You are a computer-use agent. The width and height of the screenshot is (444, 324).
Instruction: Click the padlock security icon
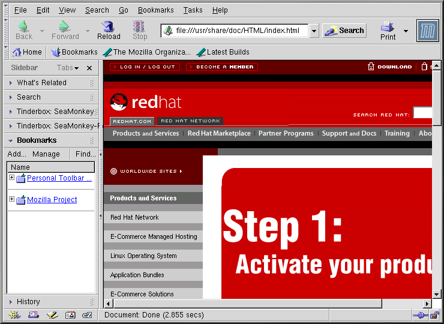[434, 315]
